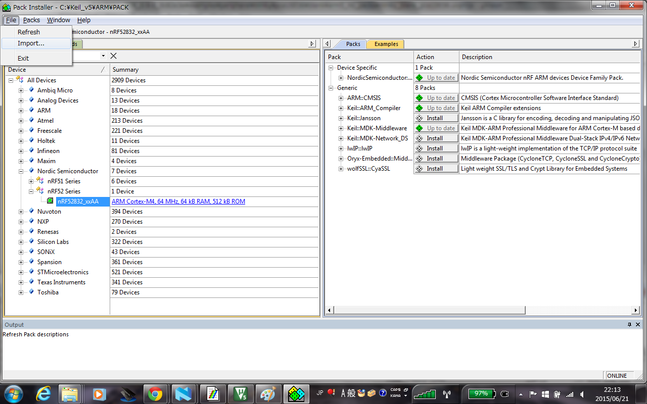This screenshot has width=647, height=404.
Task: Close the Output panel
Action: [x=638, y=325]
